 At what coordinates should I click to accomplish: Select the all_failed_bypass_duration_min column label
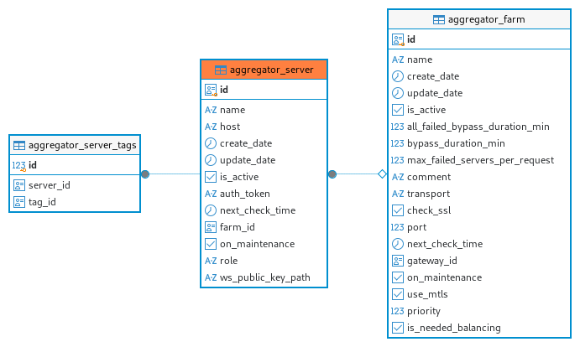478,127
